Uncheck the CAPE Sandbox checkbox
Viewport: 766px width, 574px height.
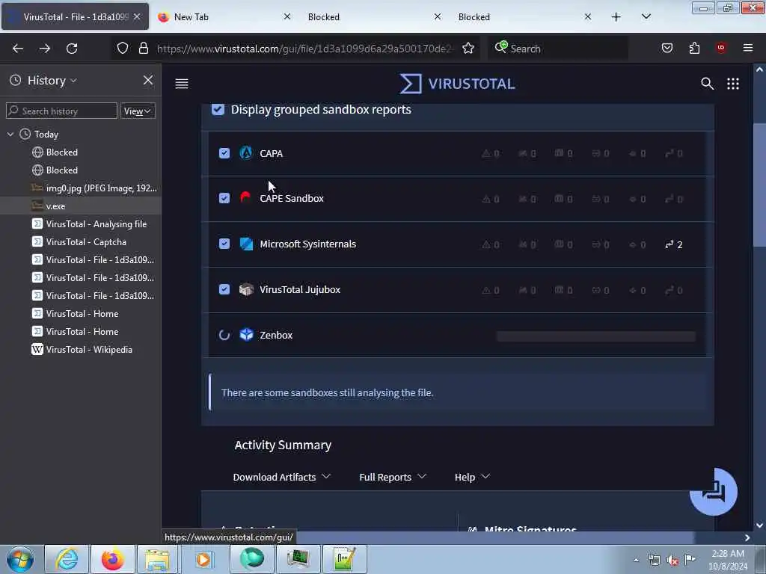coord(224,198)
